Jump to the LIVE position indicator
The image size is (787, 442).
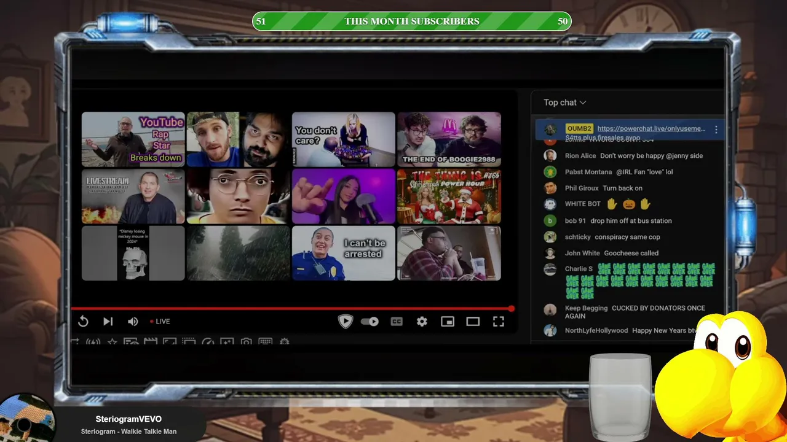(160, 321)
